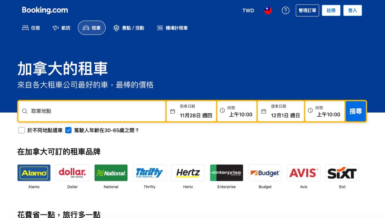
Task: Open the TWD currency selector
Action: (x=248, y=11)
